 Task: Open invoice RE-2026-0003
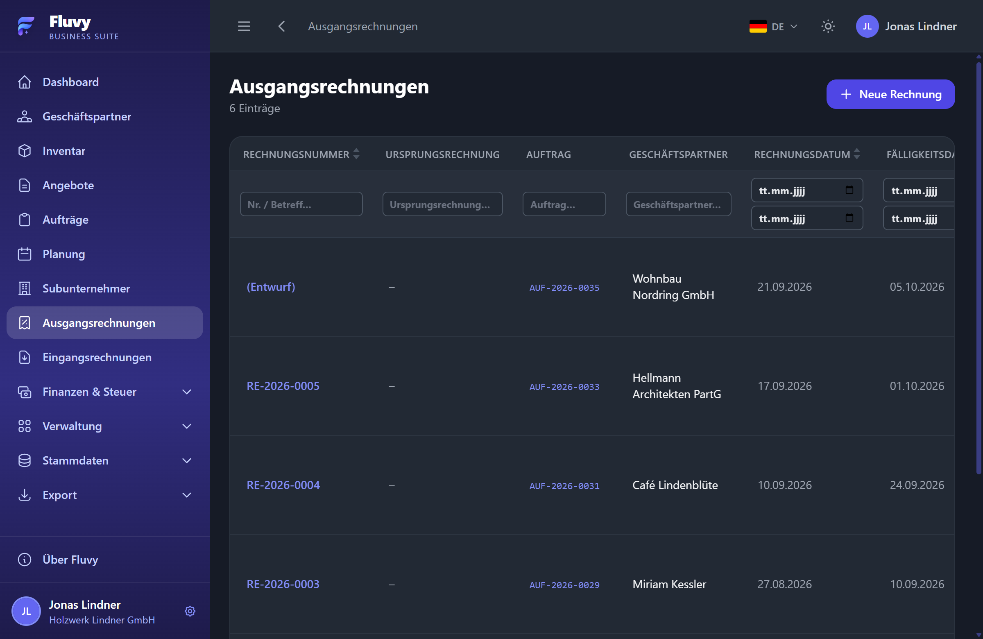click(283, 584)
